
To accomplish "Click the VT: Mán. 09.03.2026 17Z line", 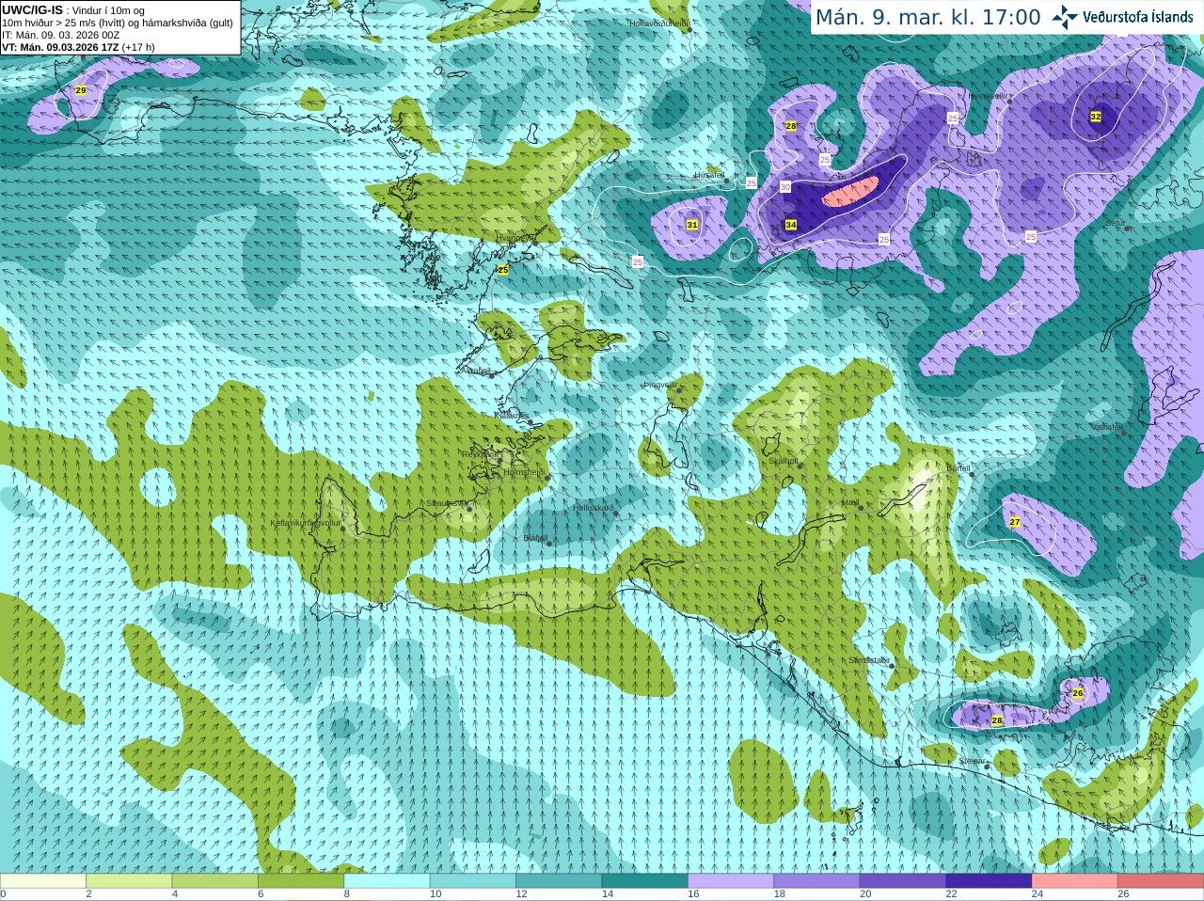I will coord(78,47).
